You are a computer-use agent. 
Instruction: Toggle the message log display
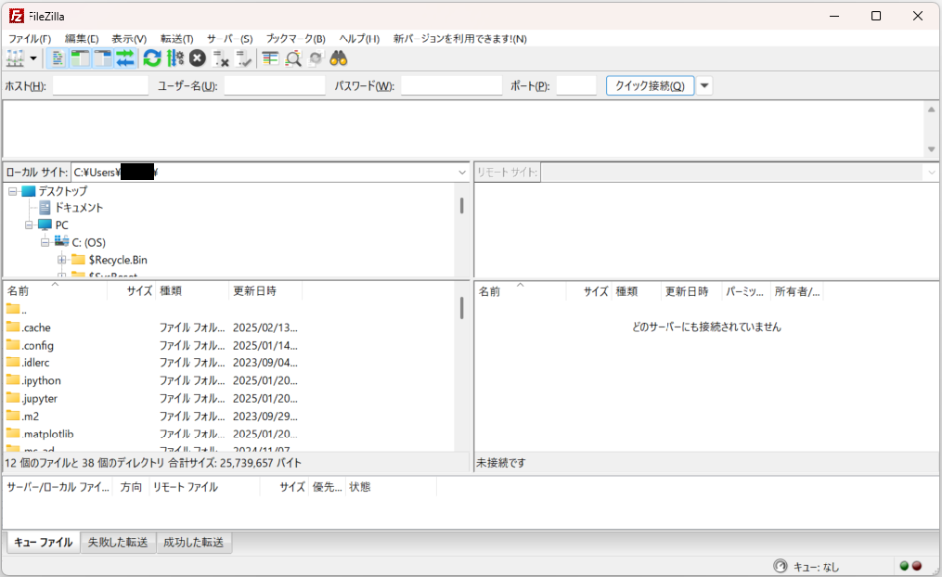click(x=58, y=58)
